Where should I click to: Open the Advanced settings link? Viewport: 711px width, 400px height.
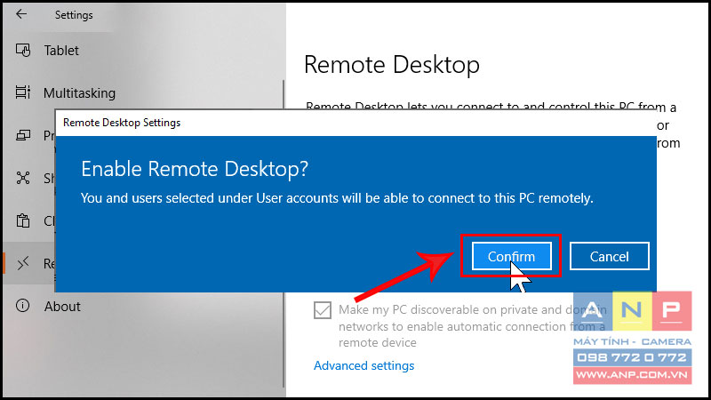[x=363, y=365]
